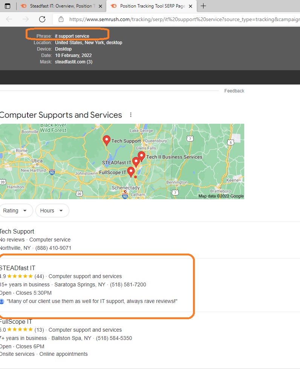Click the phrase 'it support service'
The image size is (300, 369).
click(72, 36)
